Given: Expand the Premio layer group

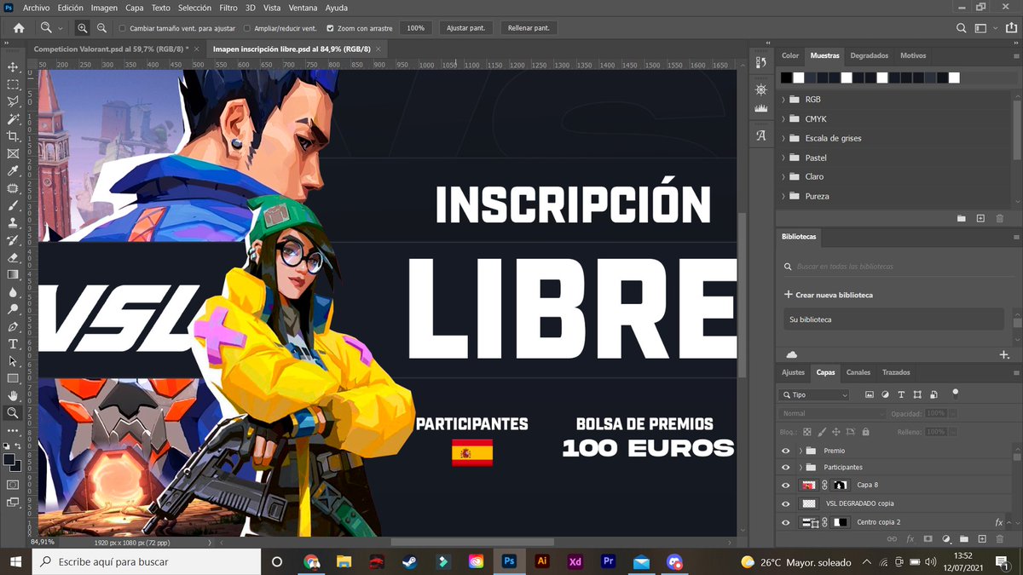Looking at the screenshot, I should (801, 451).
